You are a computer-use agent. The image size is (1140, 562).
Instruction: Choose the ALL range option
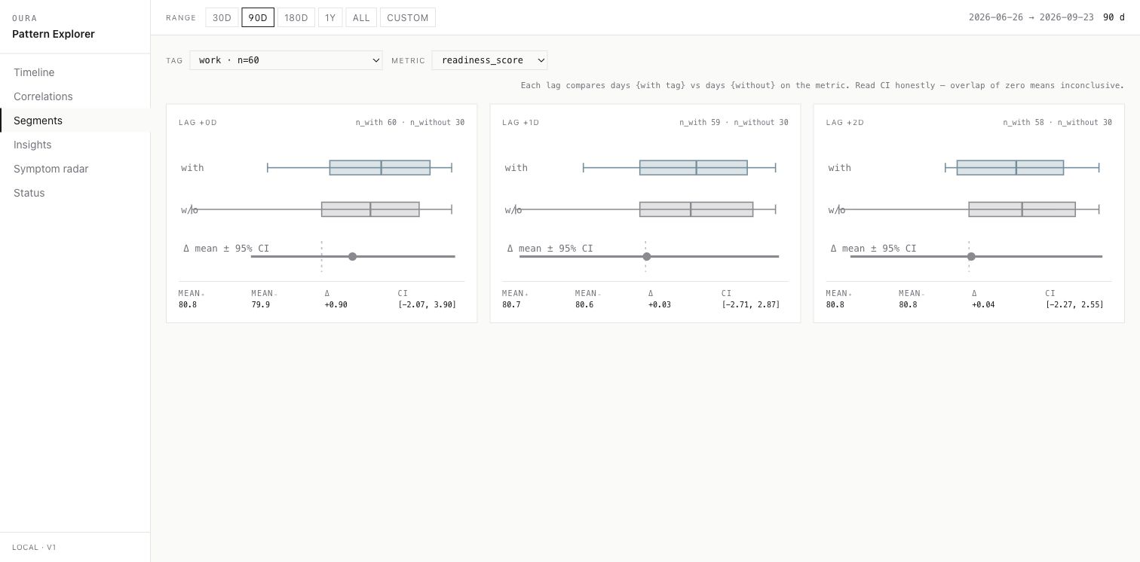361,17
